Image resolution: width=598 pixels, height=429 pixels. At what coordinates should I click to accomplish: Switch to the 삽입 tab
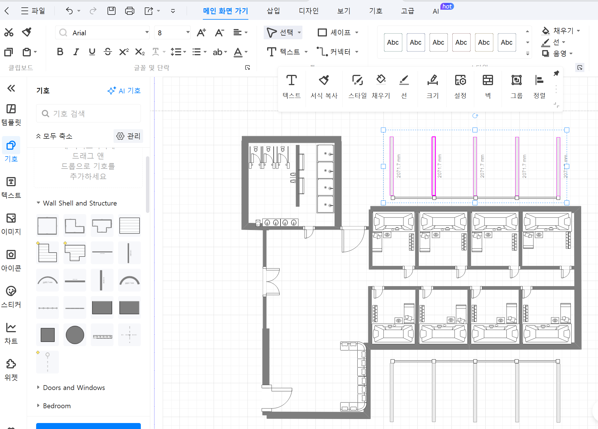tap(273, 11)
